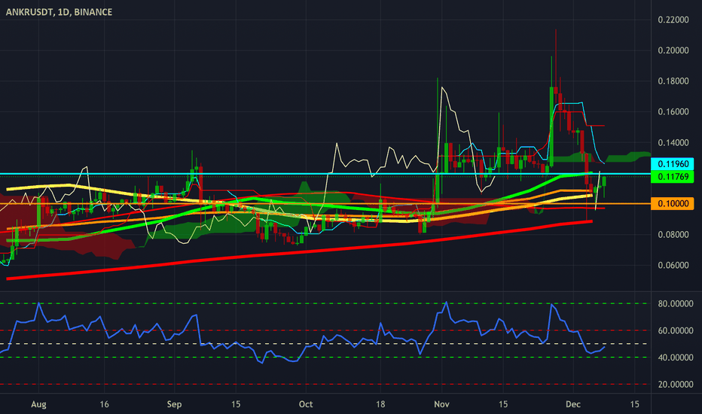Click the 16 date label after Aug

tap(104, 405)
